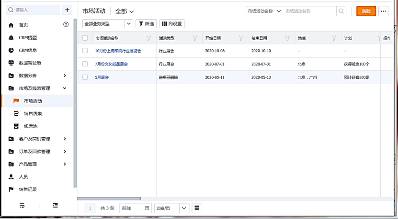
Task: Open the 市场活动名称 search field selector
Action: [264, 11]
